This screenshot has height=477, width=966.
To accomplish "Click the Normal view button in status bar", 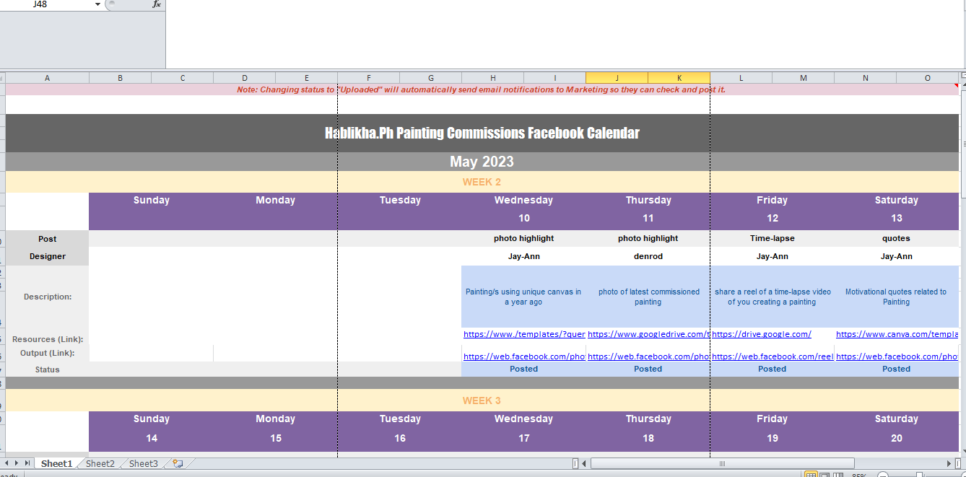I will point(811,476).
